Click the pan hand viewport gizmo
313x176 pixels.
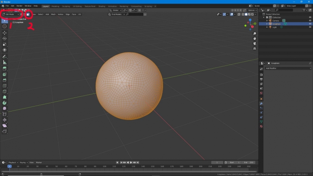254,39
